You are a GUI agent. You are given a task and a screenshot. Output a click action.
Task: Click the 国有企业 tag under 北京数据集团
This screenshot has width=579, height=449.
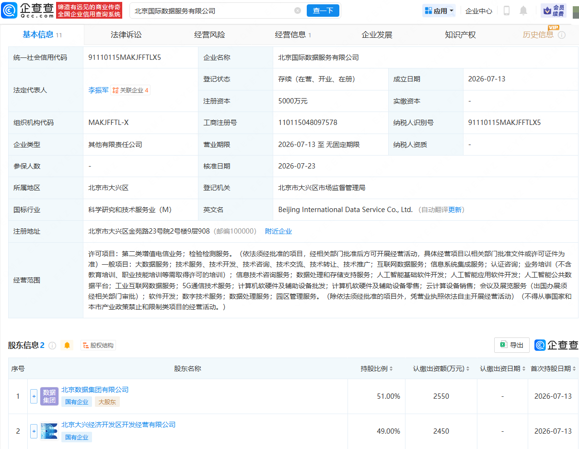click(77, 402)
